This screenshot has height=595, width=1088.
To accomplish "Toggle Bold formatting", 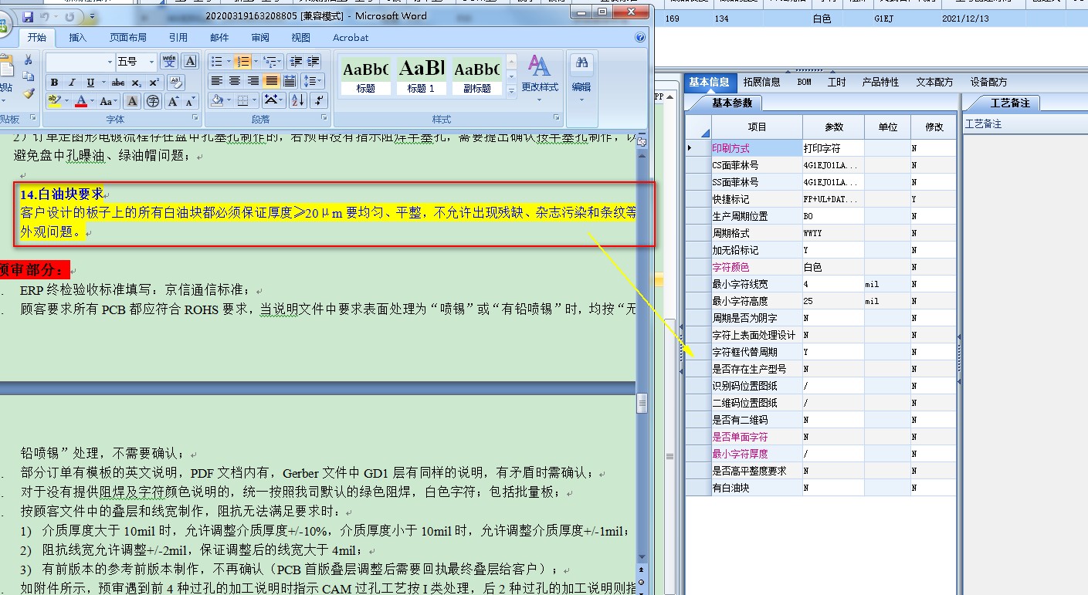I will (x=54, y=83).
